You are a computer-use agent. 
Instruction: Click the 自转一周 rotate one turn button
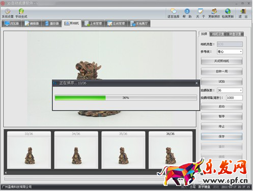221,71
